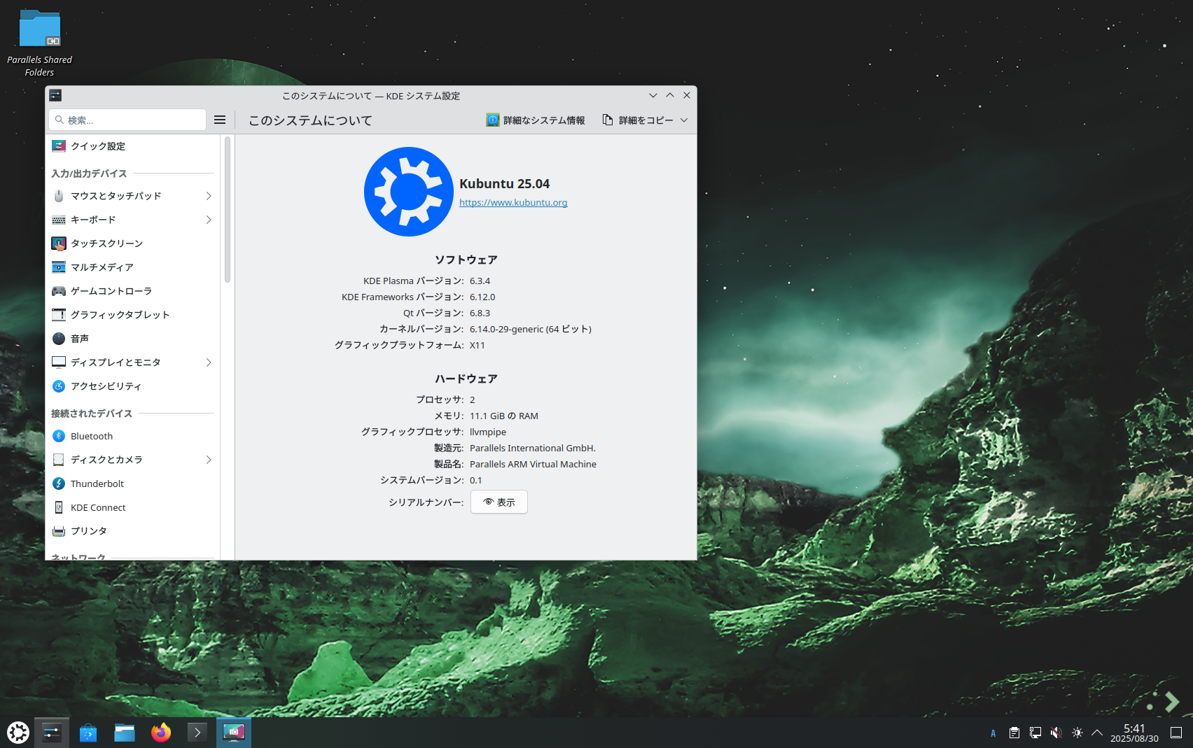Expand ディスクとカメラ chevron arrow

[209, 460]
